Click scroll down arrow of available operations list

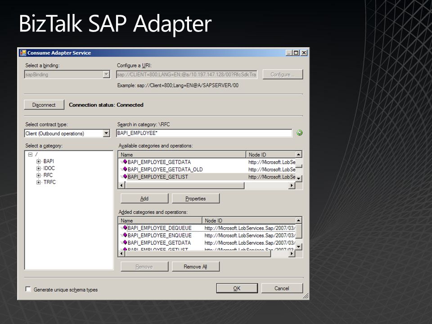tap(299, 178)
